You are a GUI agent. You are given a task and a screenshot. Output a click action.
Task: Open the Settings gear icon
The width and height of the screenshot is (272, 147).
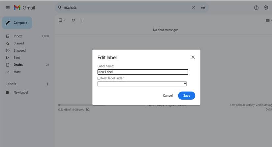click(x=266, y=8)
